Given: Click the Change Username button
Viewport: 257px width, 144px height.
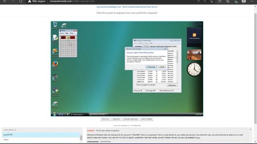Looking at the screenshot, I should point(131,119).
